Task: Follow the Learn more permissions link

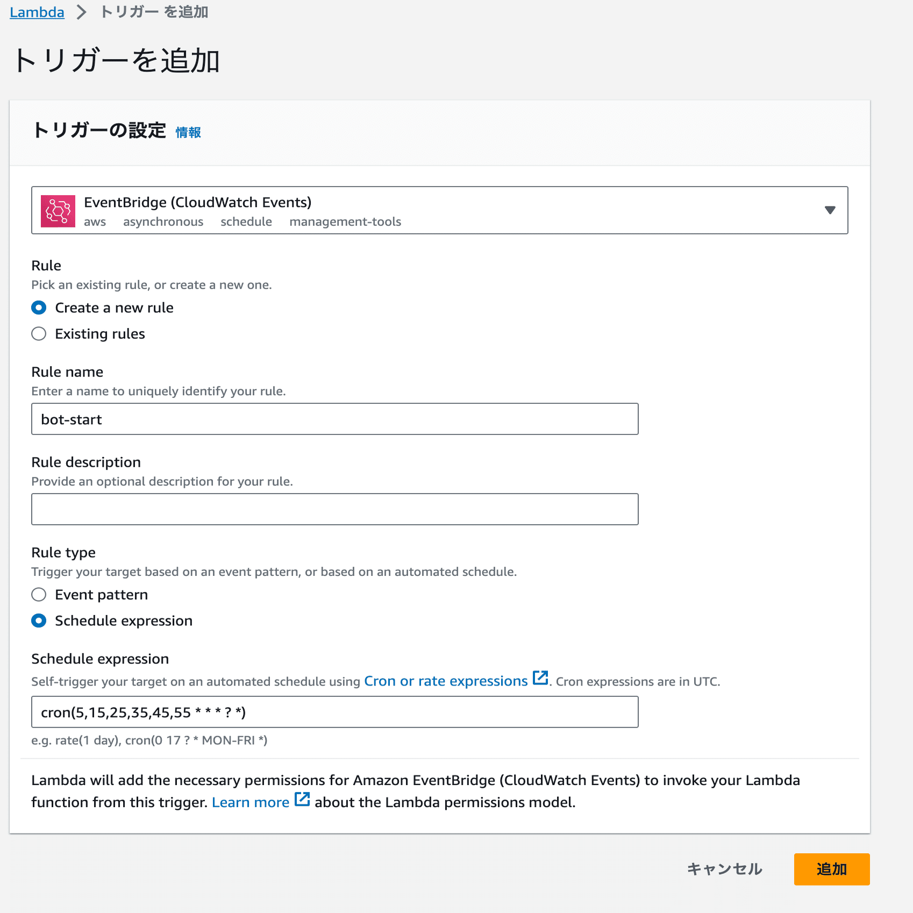Action: (x=251, y=802)
